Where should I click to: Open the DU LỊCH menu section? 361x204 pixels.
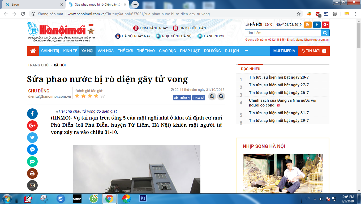(x=232, y=51)
